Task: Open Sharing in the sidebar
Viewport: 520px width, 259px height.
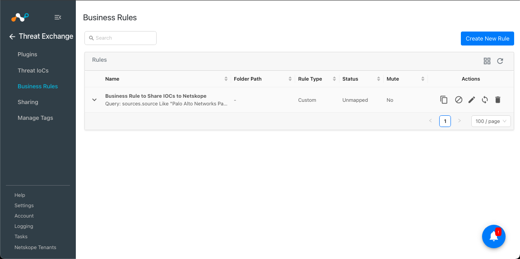Action: tap(28, 102)
